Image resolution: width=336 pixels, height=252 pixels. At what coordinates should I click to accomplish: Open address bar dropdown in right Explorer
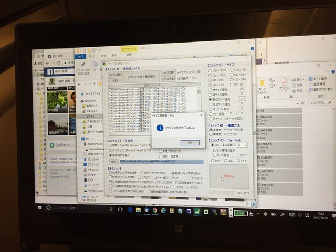tap(298, 103)
